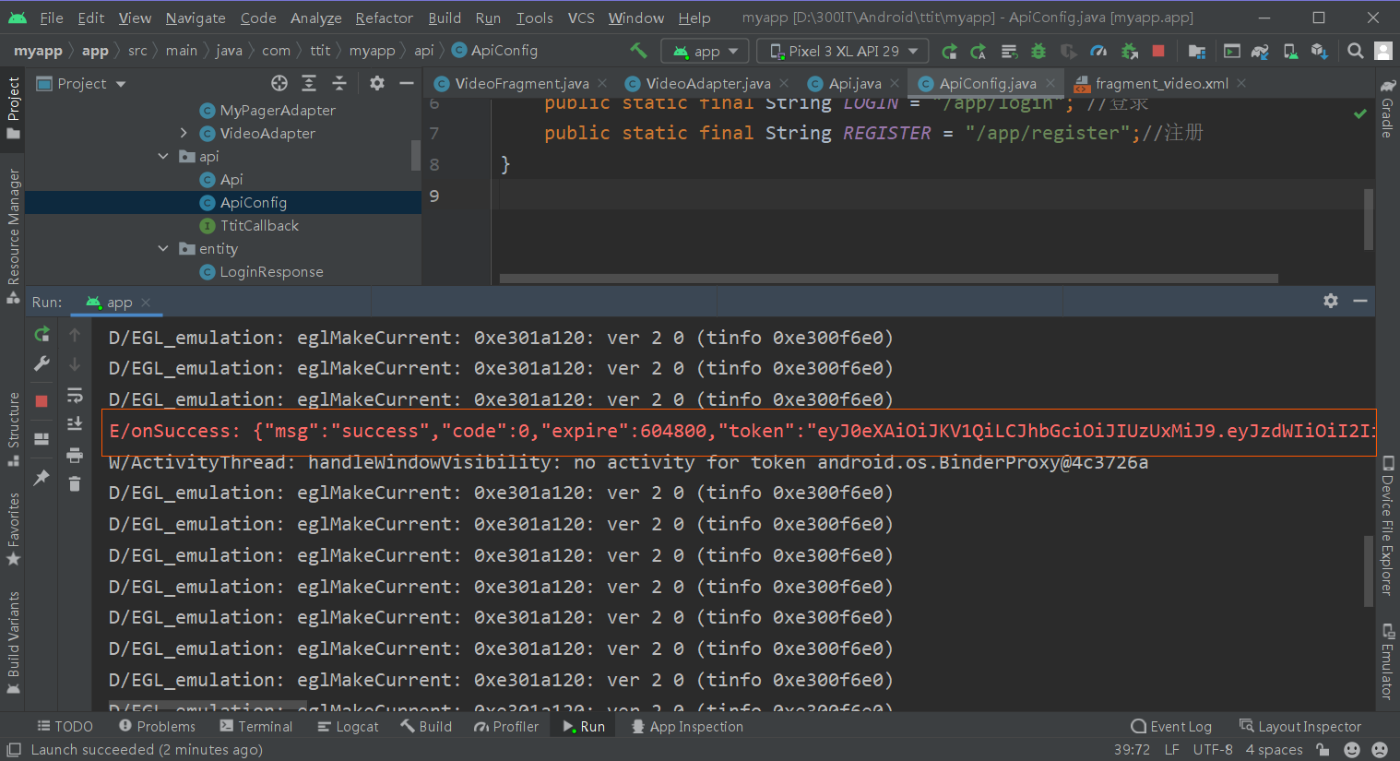Click Expand All icon in Project panel

(309, 84)
